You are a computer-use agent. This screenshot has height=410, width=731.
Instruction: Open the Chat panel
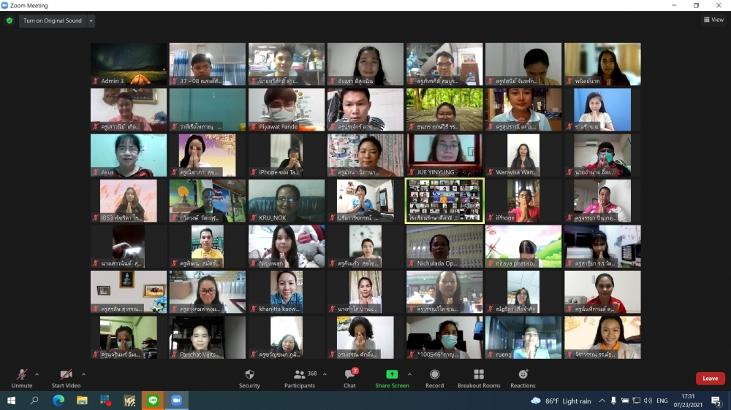point(349,377)
